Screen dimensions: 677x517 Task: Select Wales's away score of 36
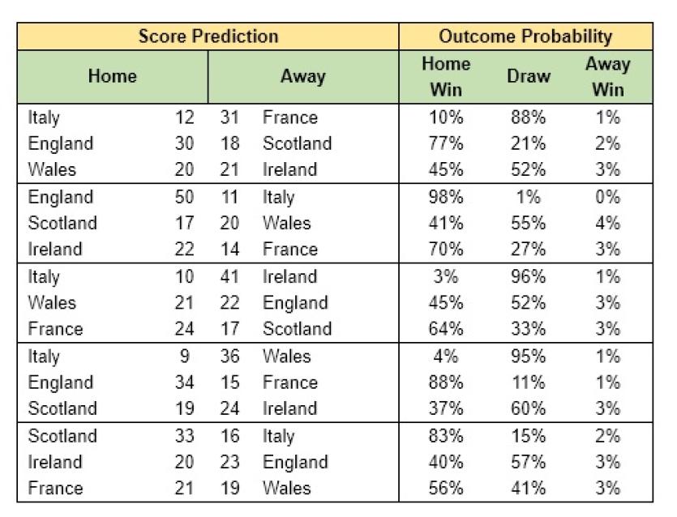(x=229, y=356)
